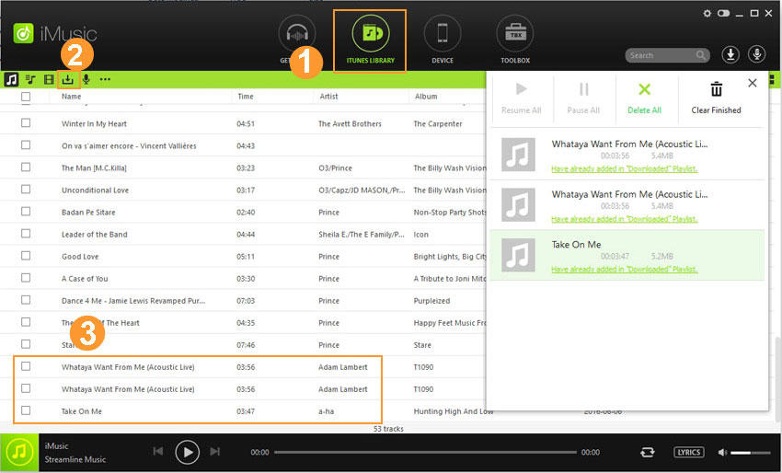
Task: Mute with the speaker volume icon
Action: coord(722,453)
